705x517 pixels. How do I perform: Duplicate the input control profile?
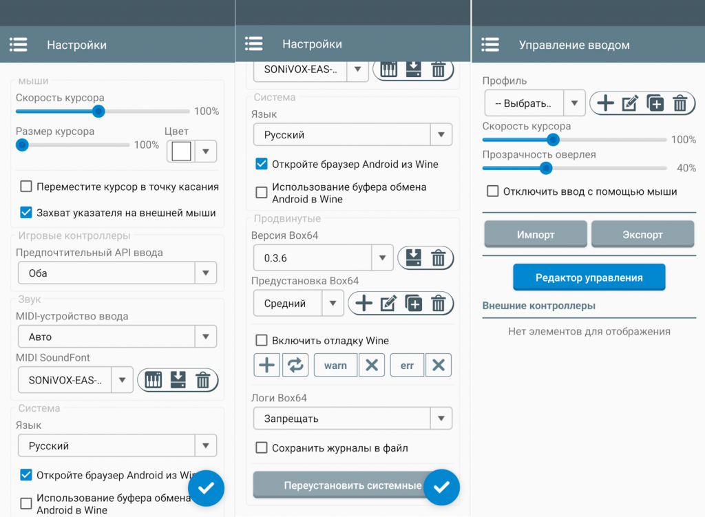(655, 104)
